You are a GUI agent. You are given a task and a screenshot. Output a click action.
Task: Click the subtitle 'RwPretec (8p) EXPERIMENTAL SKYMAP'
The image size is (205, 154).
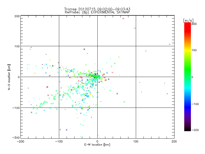click(97, 12)
